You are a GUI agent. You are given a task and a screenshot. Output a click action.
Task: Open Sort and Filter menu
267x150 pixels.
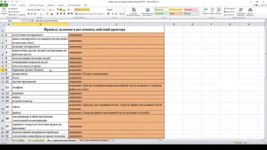(x=241, y=12)
